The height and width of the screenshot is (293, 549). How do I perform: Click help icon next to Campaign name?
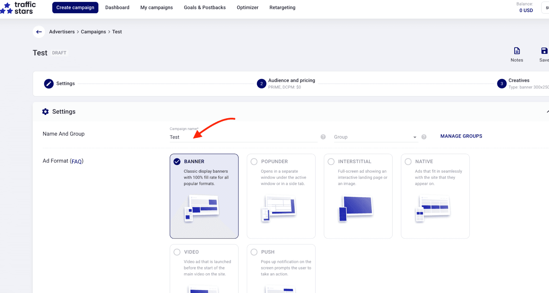click(323, 137)
